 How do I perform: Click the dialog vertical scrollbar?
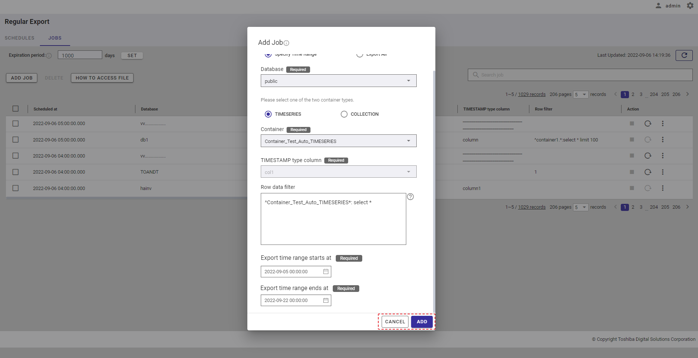click(x=433, y=187)
